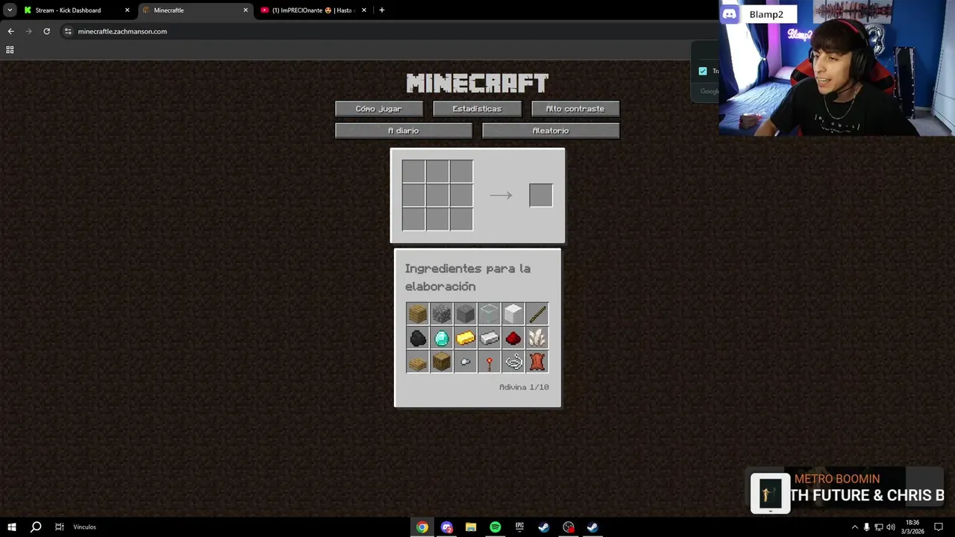Viewport: 955px width, 537px height.
Task: Pick the smooth stone block ingredient
Action: point(466,314)
